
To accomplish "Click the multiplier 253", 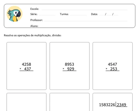I will click(114, 69).
